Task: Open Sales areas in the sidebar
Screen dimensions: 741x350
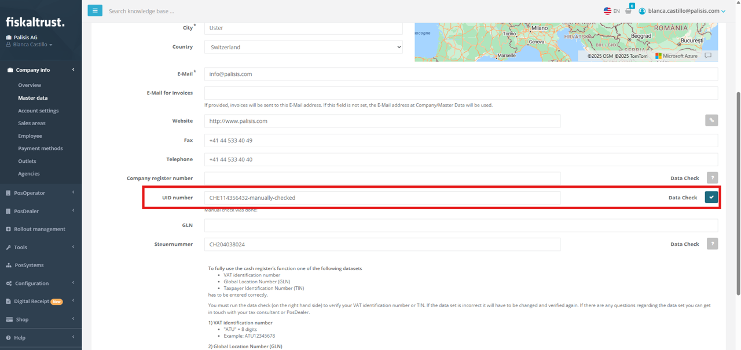Action: (x=32, y=123)
